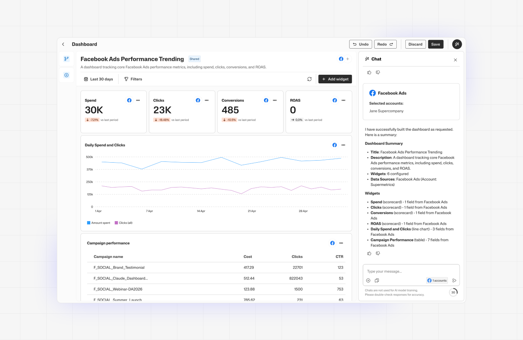This screenshot has width=523, height=340.
Task: Refresh the dashboard data
Action: coord(309,79)
